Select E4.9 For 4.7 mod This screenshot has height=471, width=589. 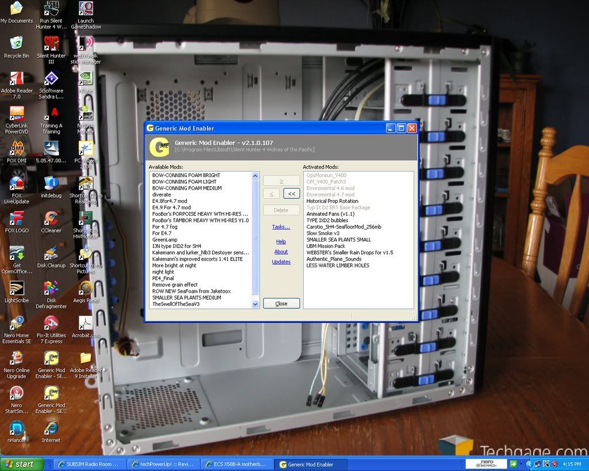[171, 208]
